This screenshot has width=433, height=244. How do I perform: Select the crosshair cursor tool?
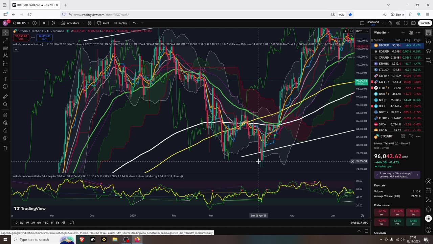click(5, 33)
